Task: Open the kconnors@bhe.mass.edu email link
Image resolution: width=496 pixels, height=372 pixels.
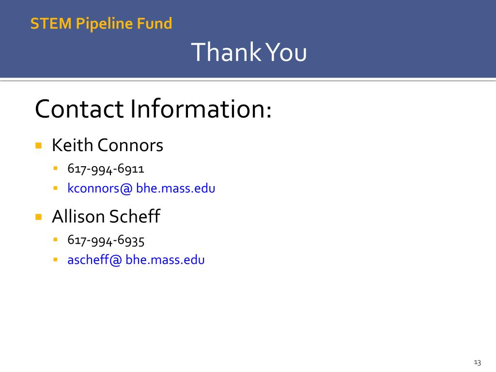Action: (141, 188)
